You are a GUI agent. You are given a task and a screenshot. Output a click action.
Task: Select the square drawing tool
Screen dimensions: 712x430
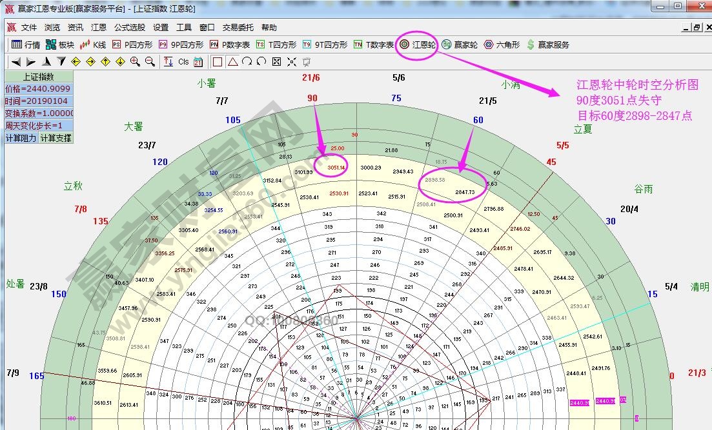[218, 62]
